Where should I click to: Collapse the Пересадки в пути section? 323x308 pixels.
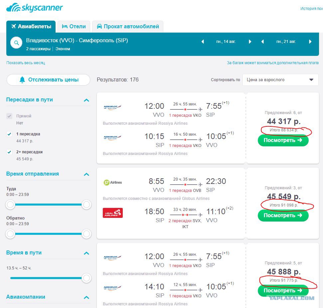coord(86,100)
